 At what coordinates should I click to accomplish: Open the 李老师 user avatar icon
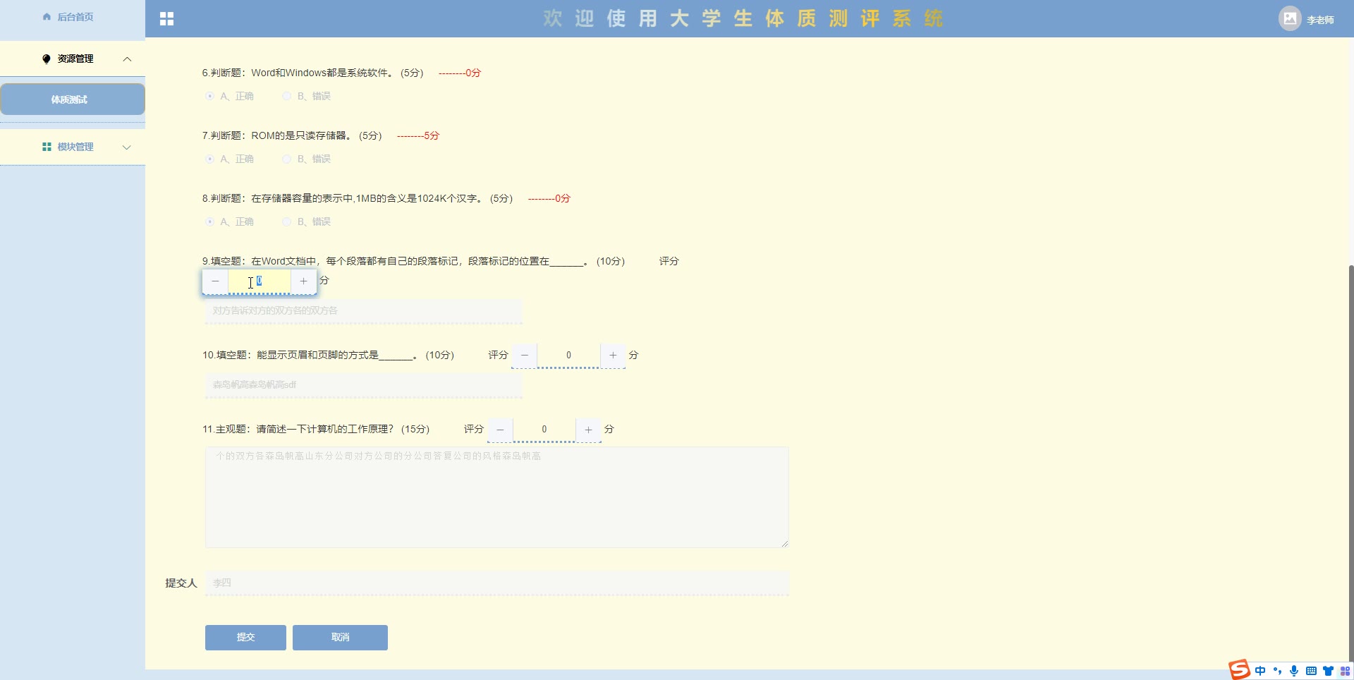click(1290, 19)
